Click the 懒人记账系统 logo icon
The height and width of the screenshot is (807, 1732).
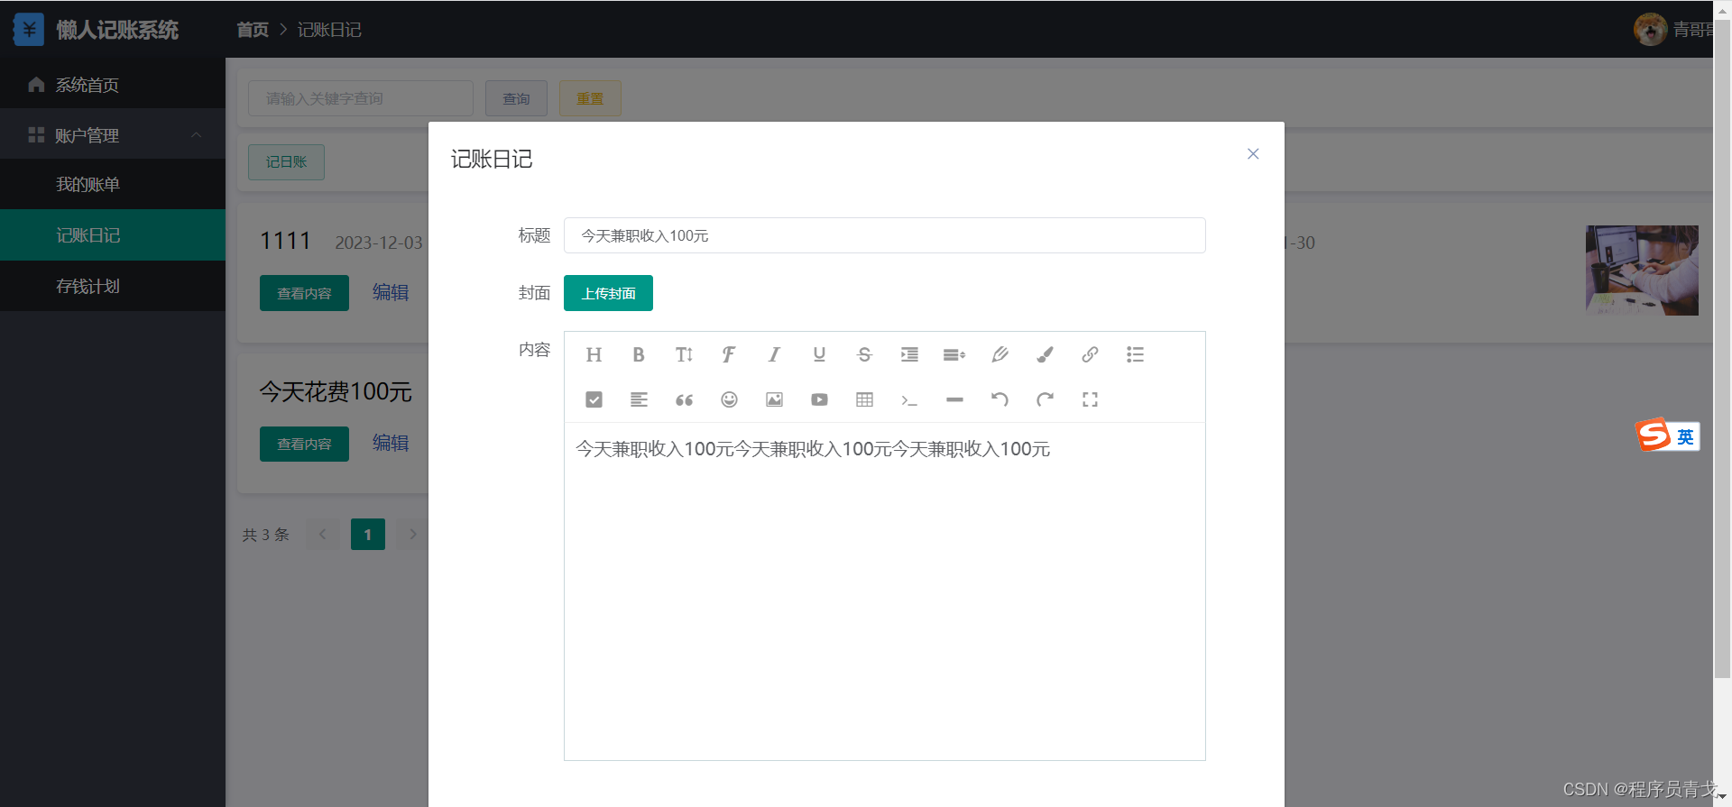(x=29, y=30)
